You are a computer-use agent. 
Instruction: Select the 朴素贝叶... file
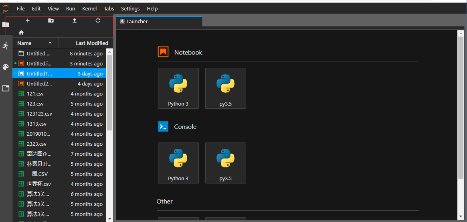(x=59, y=164)
